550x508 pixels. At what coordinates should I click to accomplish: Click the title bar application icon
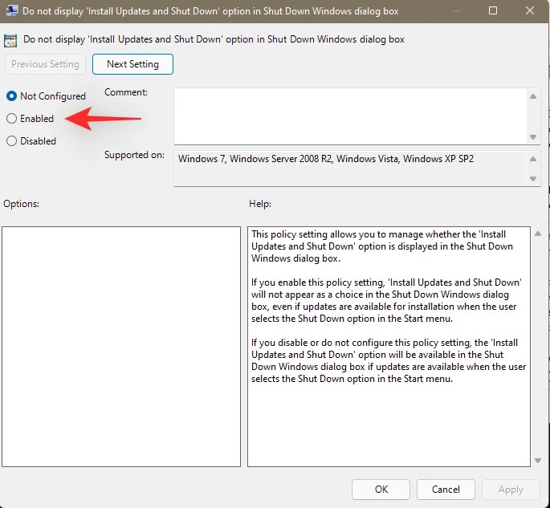pos(11,10)
